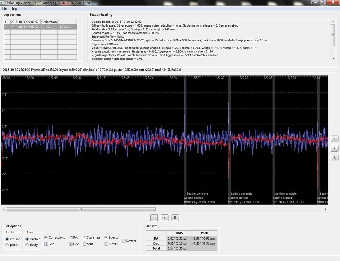This screenshot has height=261, width=340.
Task: Open the Help menu
Action: [14, 8]
